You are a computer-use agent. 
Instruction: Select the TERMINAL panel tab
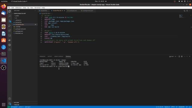pyautogui.click(x=68, y=56)
